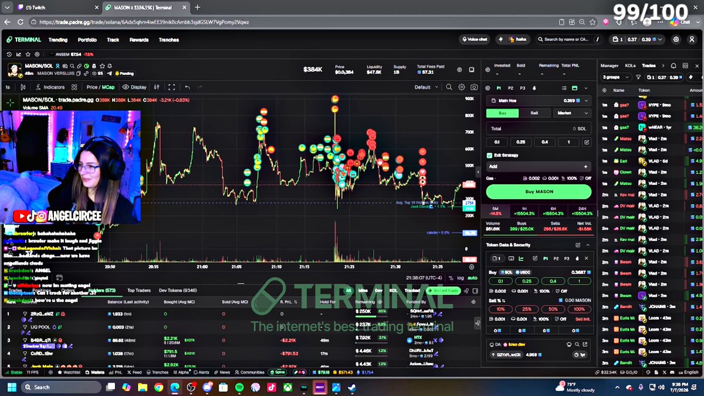
Task: Open the chart screenshot camera tool
Action: click(474, 87)
